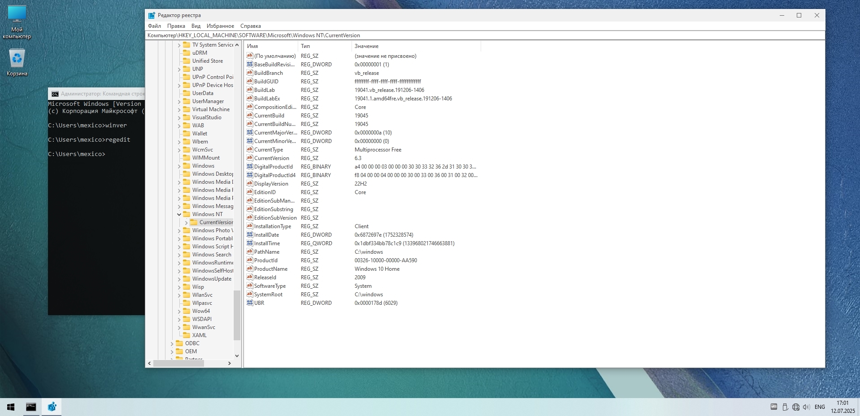Click the InstallDate DWORD icon
860x416 pixels.
pos(250,234)
